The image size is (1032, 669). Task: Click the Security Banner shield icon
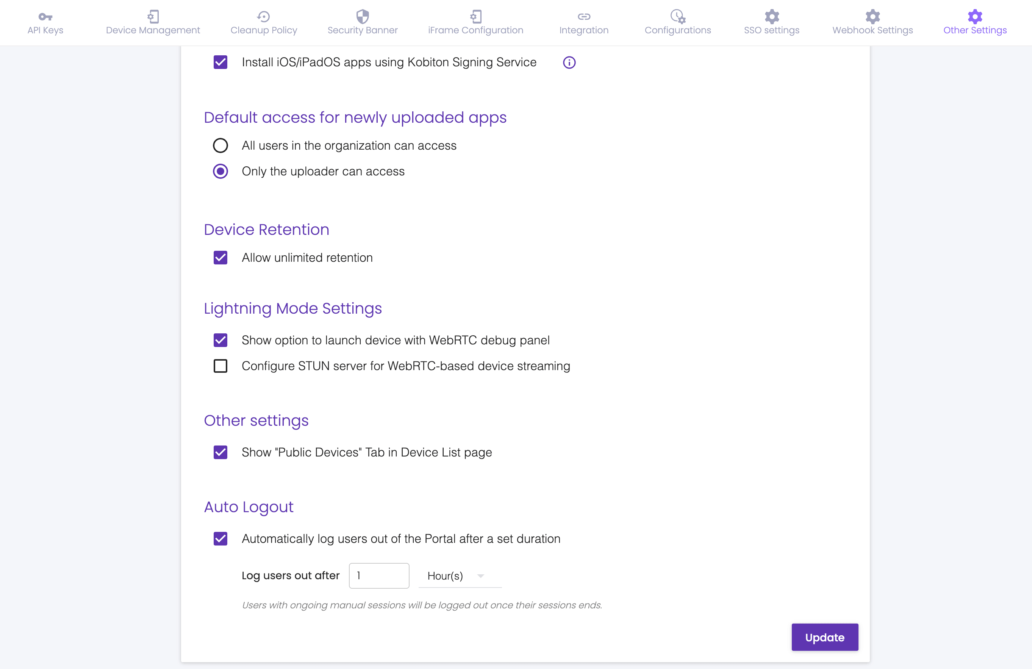click(x=363, y=16)
